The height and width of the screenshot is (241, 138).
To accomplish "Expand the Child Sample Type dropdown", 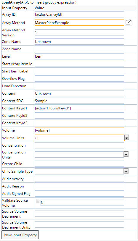I will point(126,171).
